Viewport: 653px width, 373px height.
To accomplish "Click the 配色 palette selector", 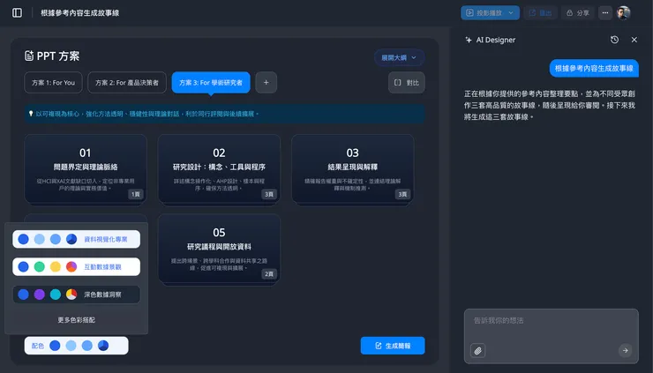I will tap(76, 346).
